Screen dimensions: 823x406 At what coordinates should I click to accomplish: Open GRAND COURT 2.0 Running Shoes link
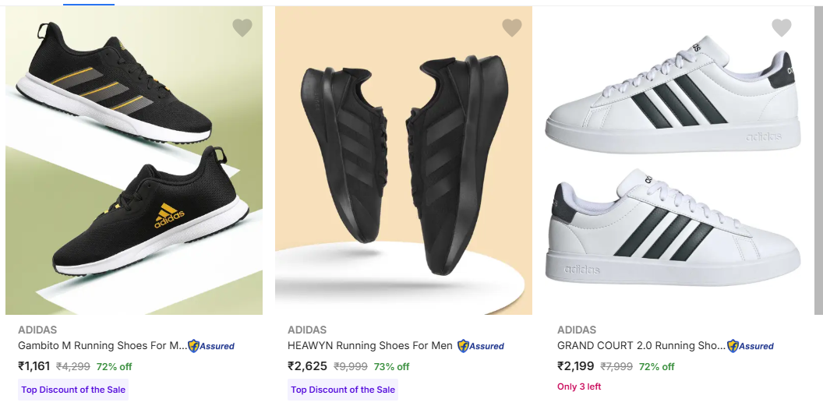(x=641, y=346)
